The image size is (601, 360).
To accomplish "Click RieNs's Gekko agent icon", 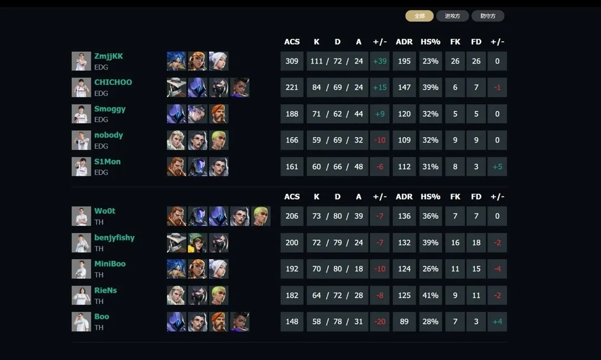I will [x=219, y=295].
